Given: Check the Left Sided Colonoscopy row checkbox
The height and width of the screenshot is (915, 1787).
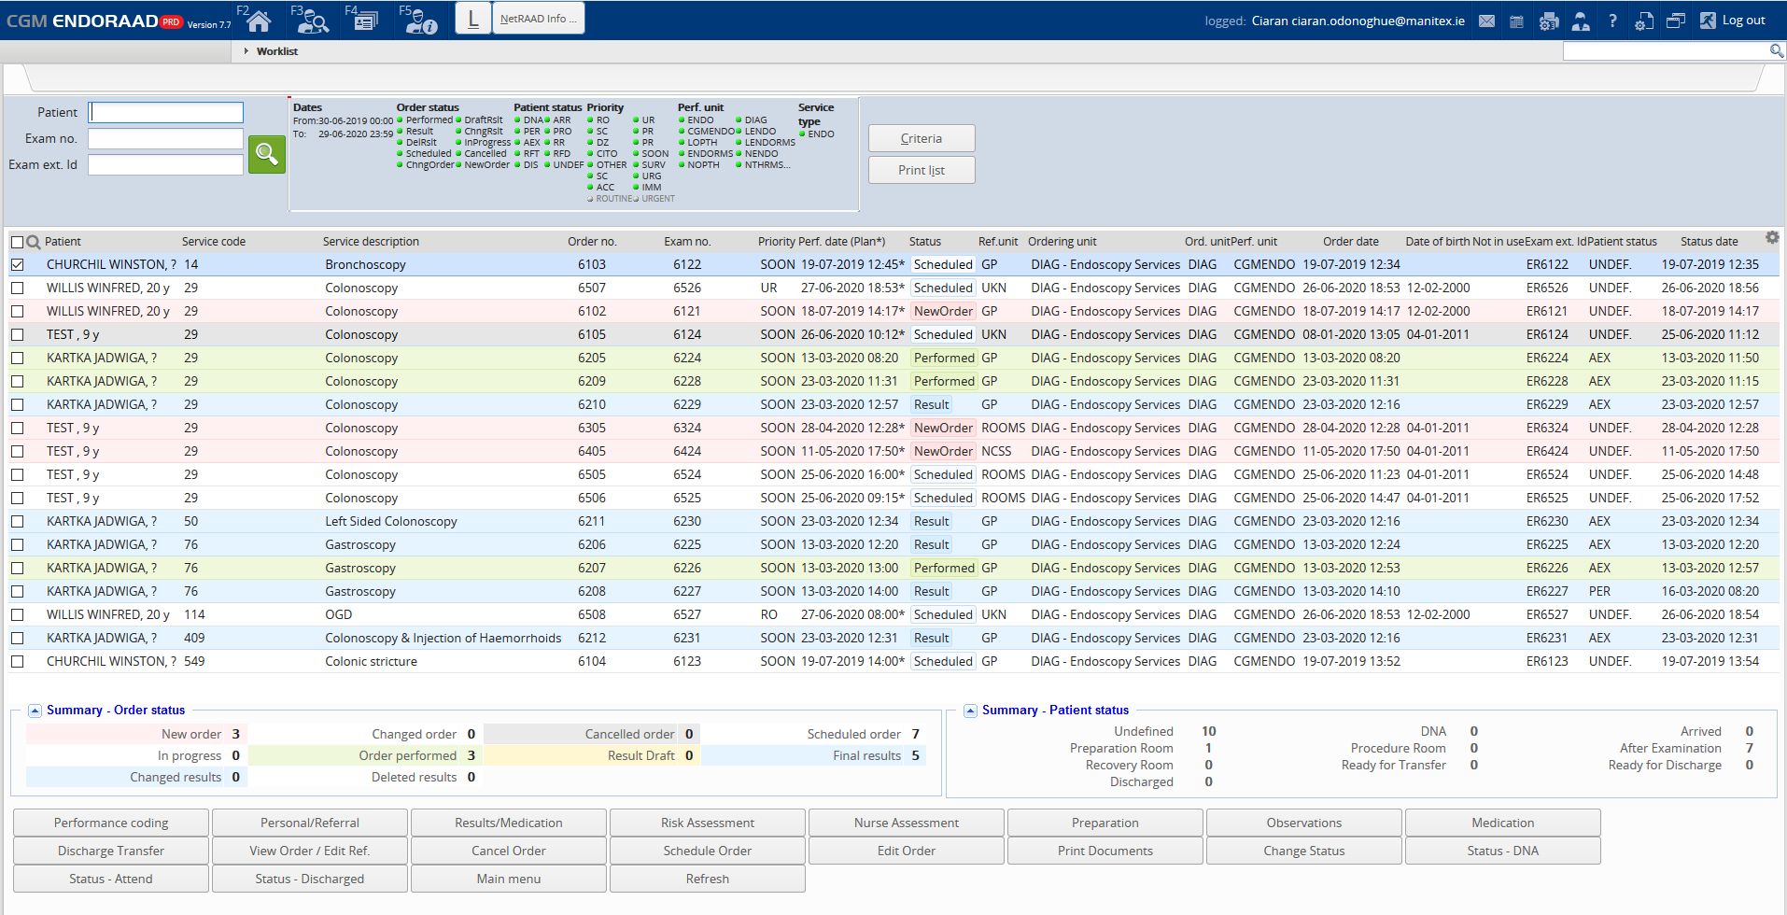Looking at the screenshot, I should [x=18, y=522].
